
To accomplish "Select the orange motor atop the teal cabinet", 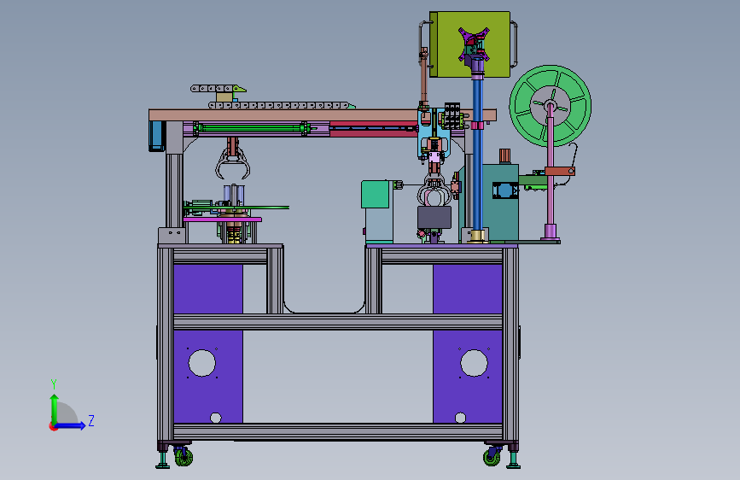I will point(504,156).
